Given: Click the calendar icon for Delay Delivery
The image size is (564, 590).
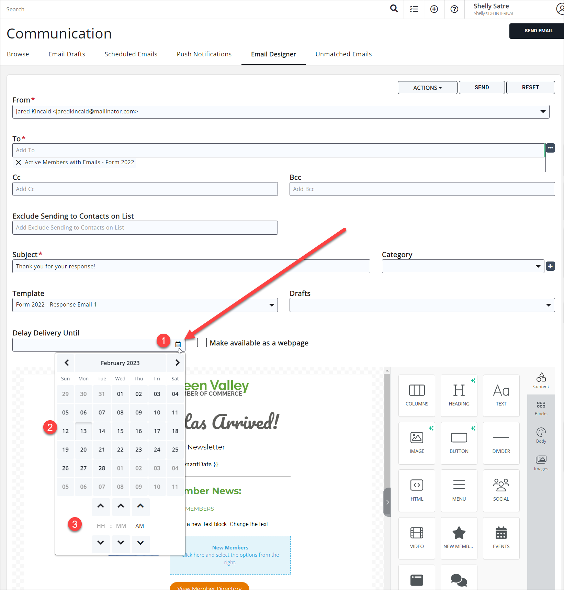Looking at the screenshot, I should [178, 344].
